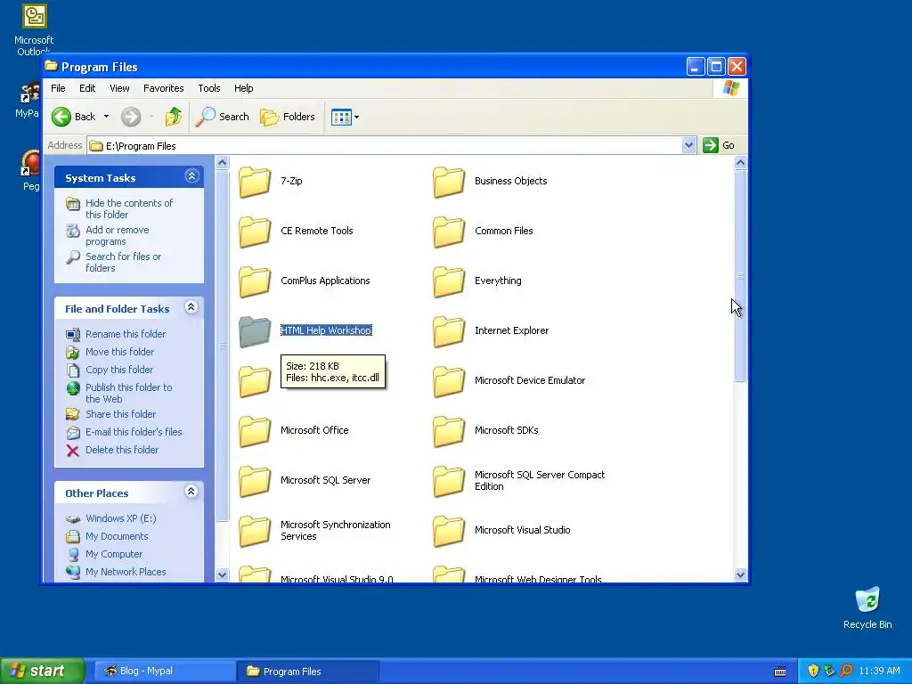Click the Go button
Screen dimensions: 912x684
pyautogui.click(x=719, y=145)
